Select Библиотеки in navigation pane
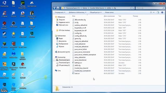 (60, 36)
